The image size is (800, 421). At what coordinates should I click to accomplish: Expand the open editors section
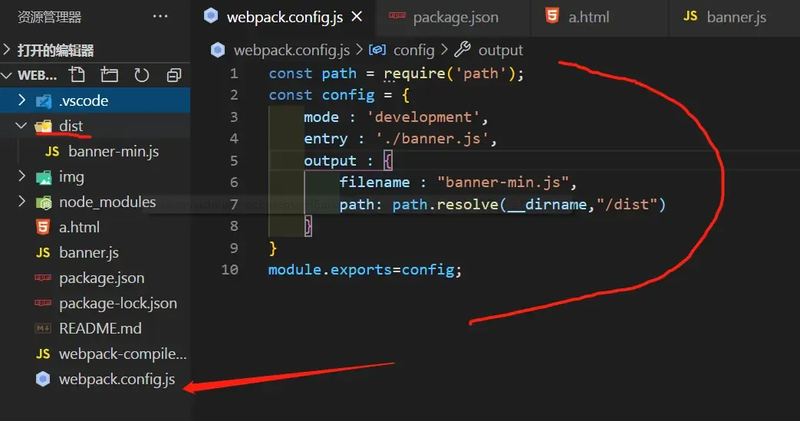tap(7, 50)
